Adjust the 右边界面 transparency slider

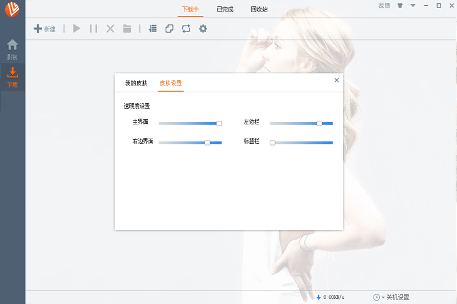(x=190, y=143)
